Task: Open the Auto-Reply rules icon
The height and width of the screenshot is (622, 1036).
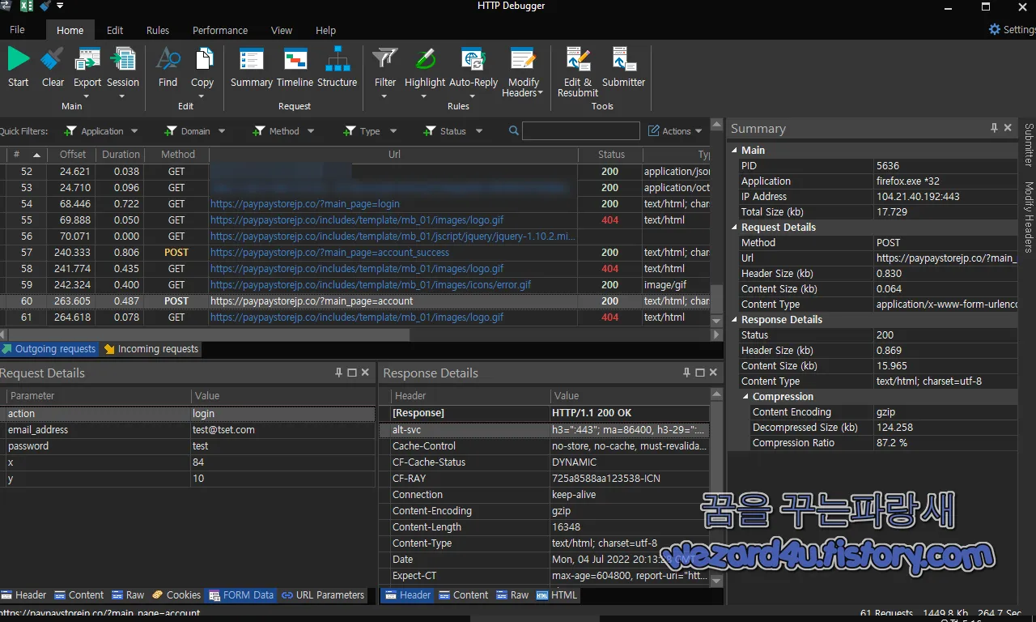Action: (473, 59)
